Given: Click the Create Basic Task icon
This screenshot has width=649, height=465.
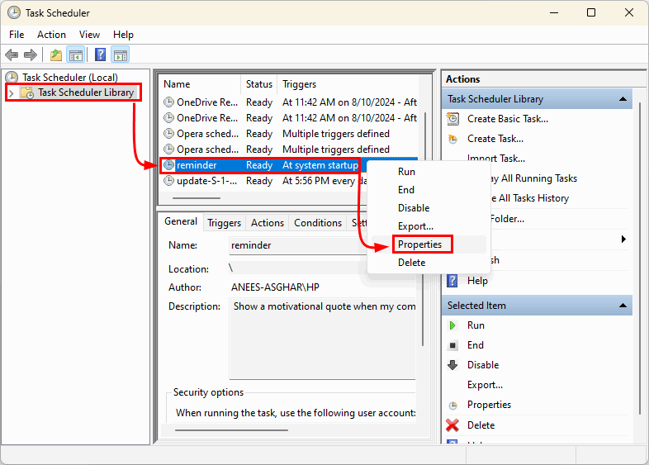Looking at the screenshot, I should pos(452,119).
